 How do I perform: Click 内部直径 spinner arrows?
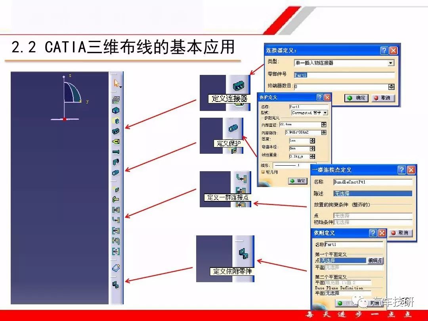pos(324,125)
